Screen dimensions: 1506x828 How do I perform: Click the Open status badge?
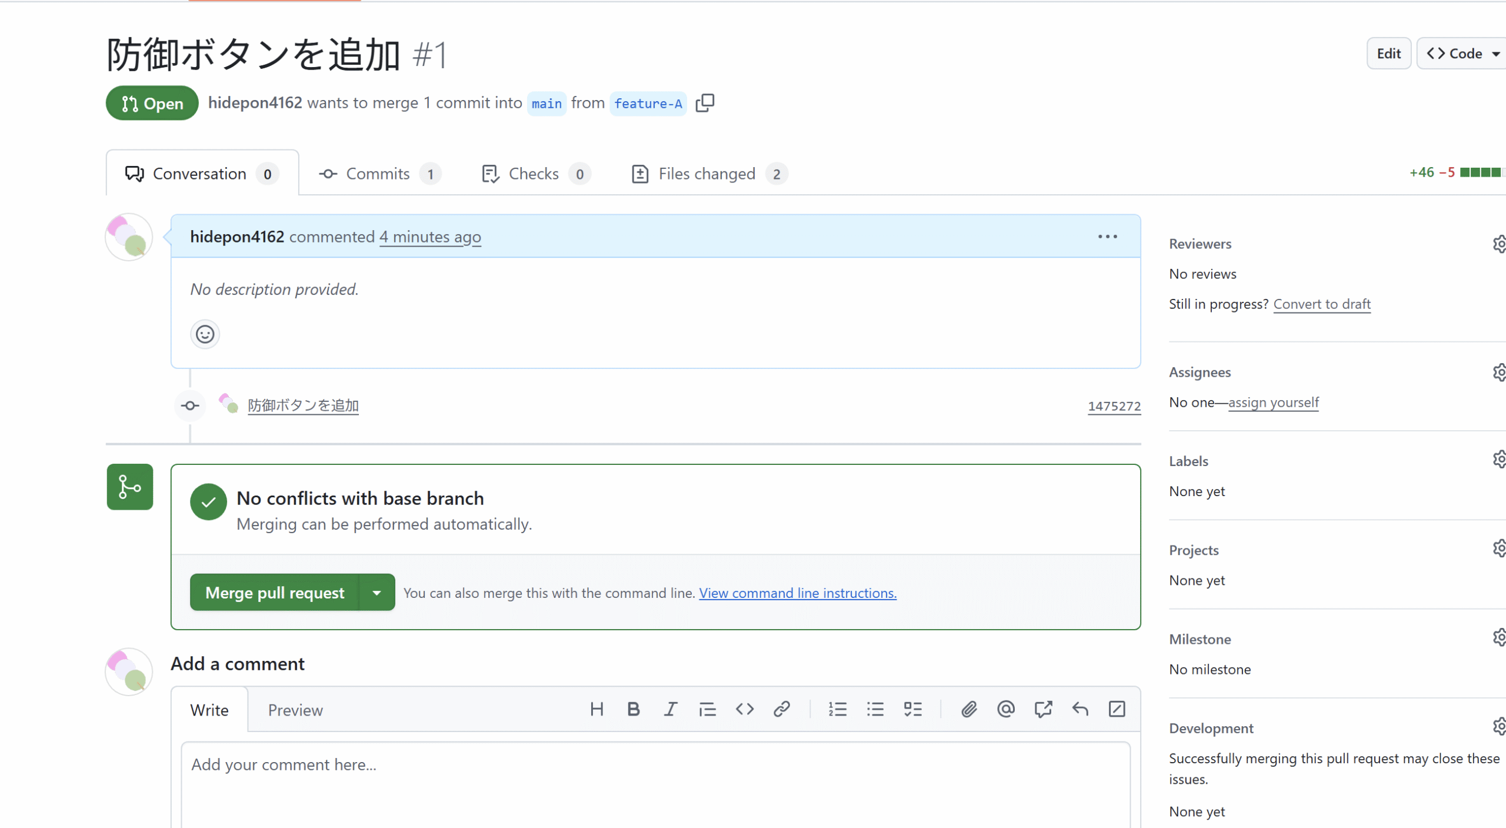point(152,103)
